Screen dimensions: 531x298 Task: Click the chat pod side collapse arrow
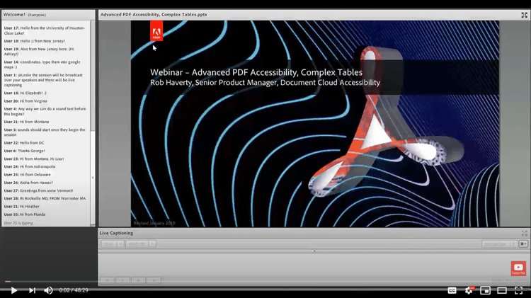[x=93, y=178]
